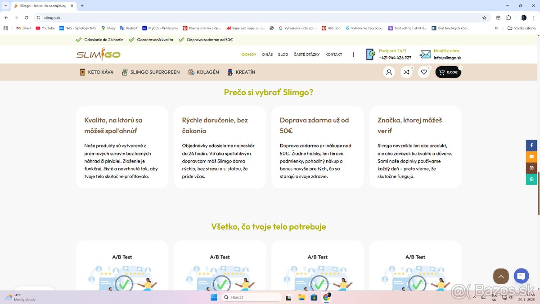Open Alibition bookmark
The image size is (540, 304).
[x=331, y=28]
